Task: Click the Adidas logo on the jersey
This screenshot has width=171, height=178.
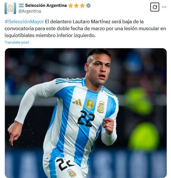Action: 77,102
